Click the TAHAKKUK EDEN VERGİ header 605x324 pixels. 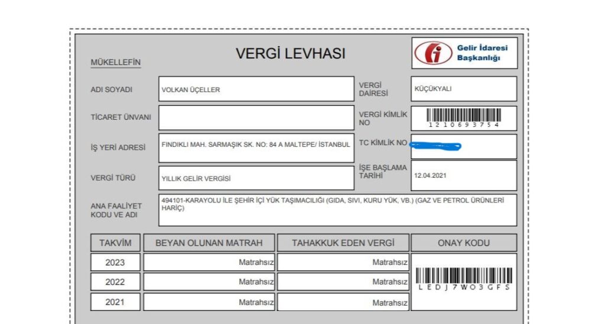pyautogui.click(x=343, y=243)
